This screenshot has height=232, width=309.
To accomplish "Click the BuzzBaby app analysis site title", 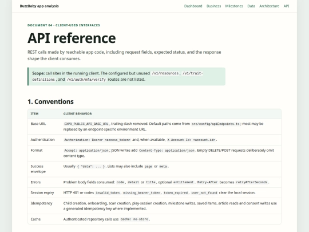I will pos(39,6).
